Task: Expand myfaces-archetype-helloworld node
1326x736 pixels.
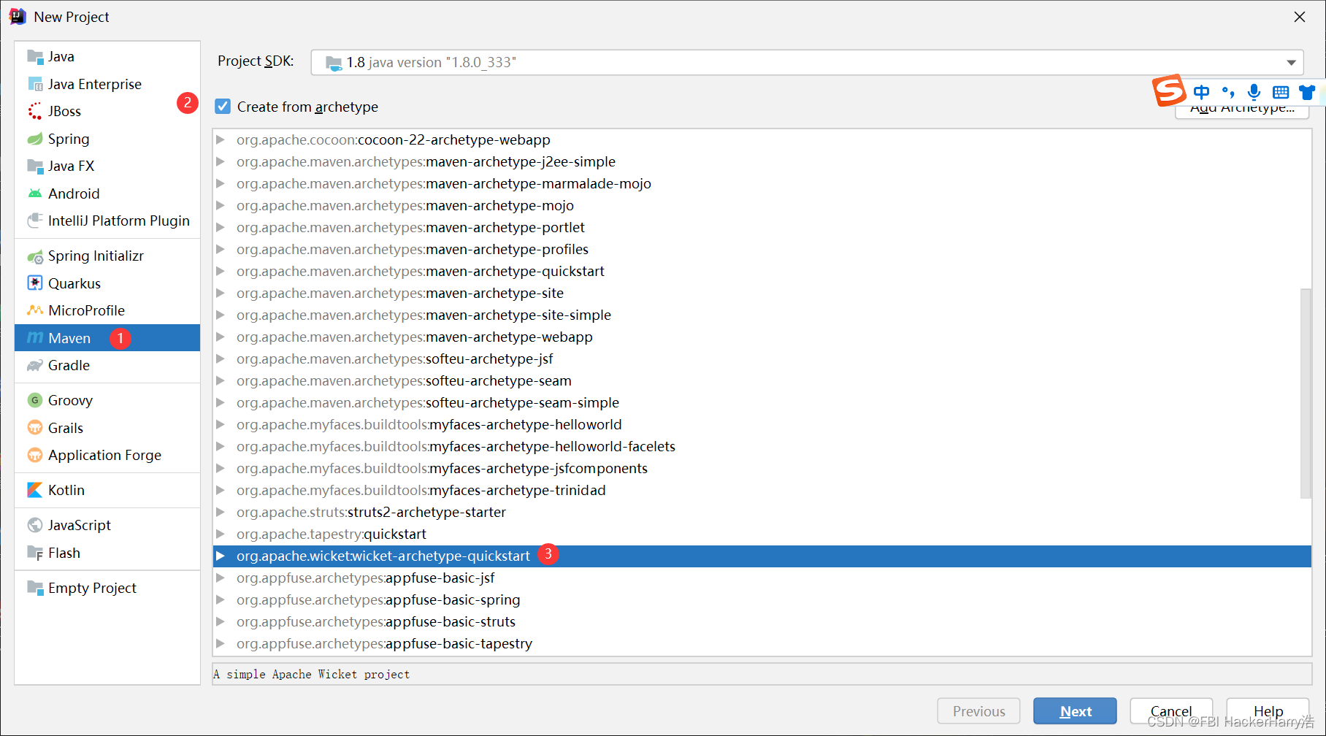Action: [x=221, y=424]
